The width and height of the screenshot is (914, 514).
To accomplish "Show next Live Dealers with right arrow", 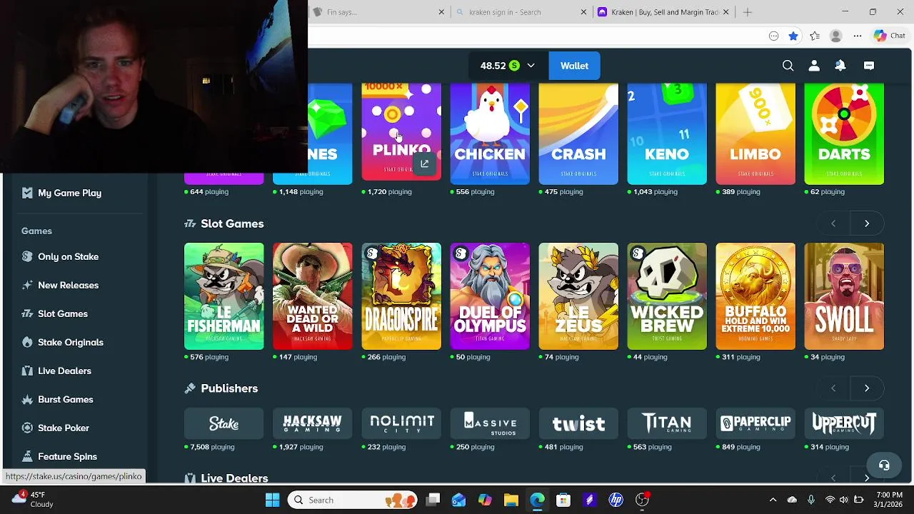I will pos(867,478).
